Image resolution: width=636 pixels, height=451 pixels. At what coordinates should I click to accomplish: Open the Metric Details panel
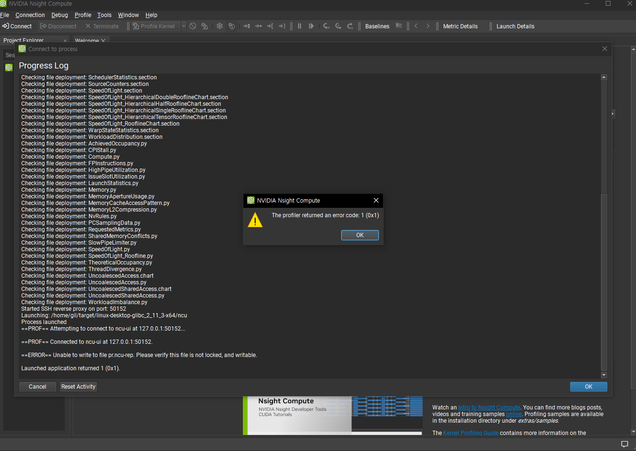tap(460, 26)
